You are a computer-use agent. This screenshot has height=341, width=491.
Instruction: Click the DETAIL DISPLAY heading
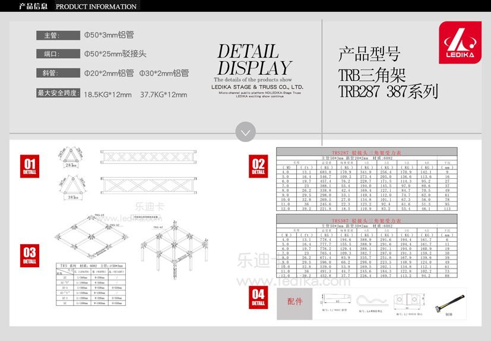click(x=255, y=60)
